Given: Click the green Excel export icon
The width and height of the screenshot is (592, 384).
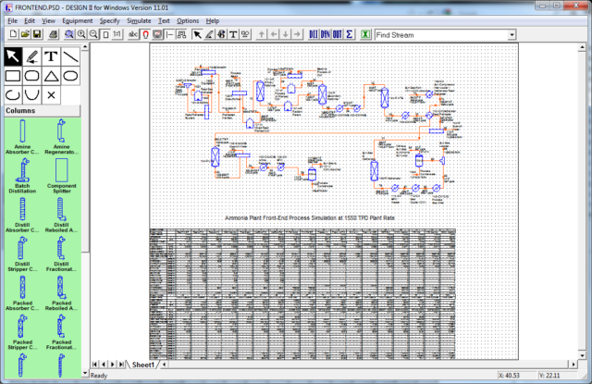Looking at the screenshot, I should [365, 34].
